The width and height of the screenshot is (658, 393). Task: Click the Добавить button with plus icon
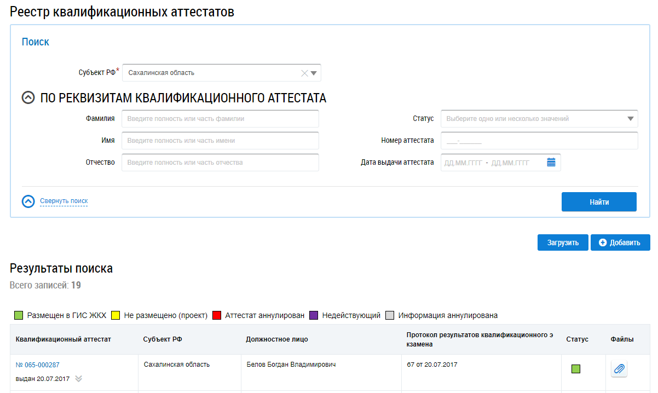pyautogui.click(x=620, y=242)
